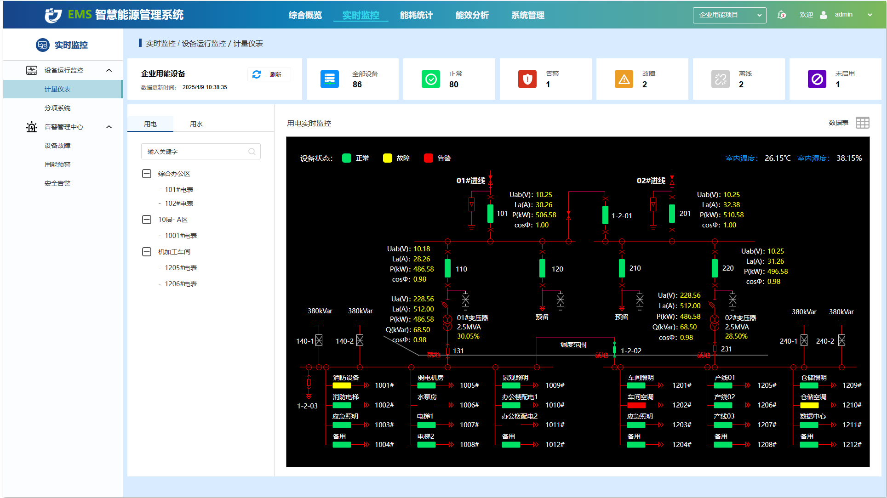Select the 1205#电表 tree item
This screenshot has height=498, width=887.
181,268
